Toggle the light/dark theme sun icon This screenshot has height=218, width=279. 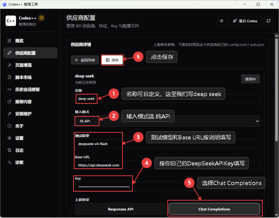click(221, 21)
